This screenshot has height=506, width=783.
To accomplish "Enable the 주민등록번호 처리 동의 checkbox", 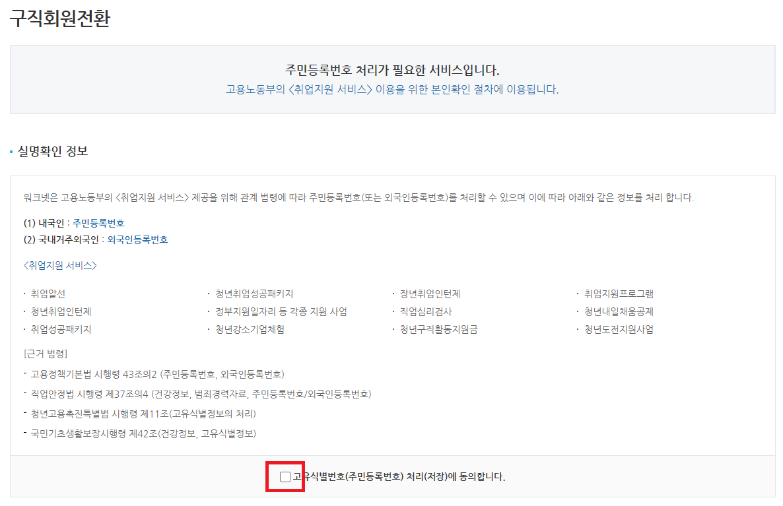I will pos(285,476).
